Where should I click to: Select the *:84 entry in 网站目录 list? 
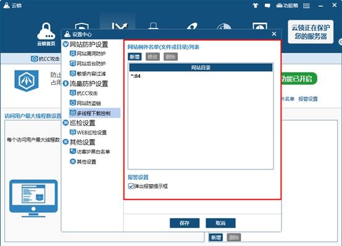[x=201, y=76]
